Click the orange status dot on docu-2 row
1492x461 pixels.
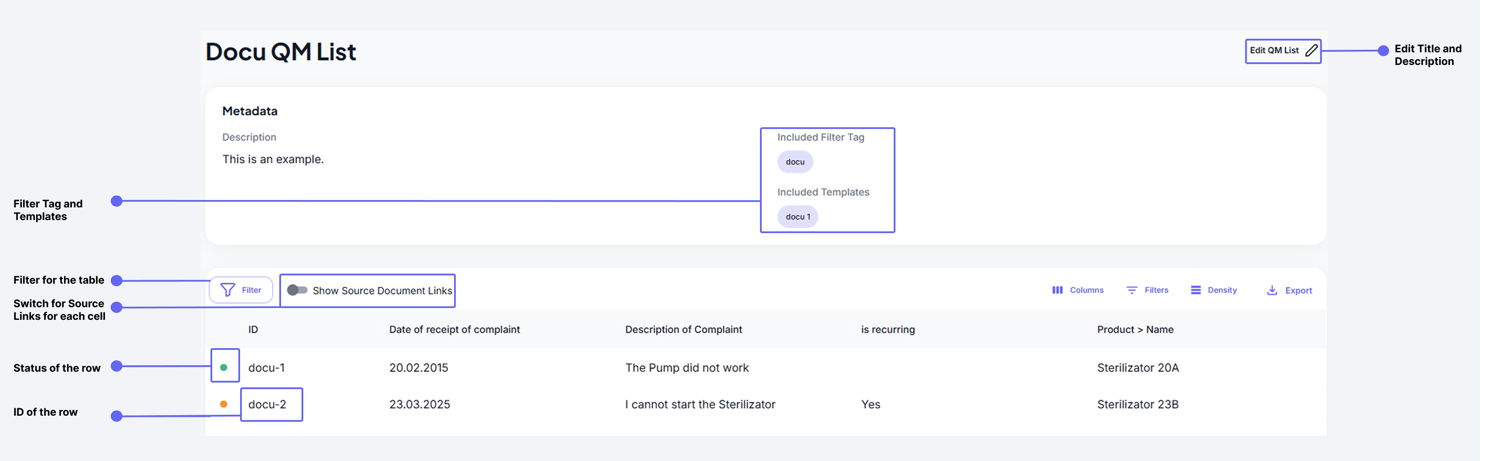(x=224, y=404)
